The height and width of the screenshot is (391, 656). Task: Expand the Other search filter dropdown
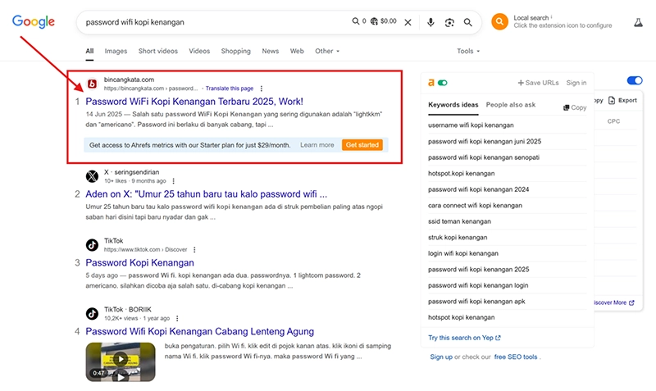click(x=328, y=51)
